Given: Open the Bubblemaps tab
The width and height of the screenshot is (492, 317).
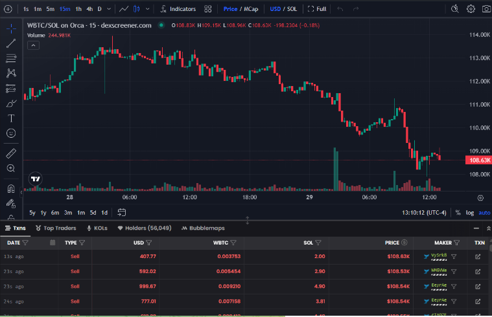Looking at the screenshot, I should coord(203,228).
